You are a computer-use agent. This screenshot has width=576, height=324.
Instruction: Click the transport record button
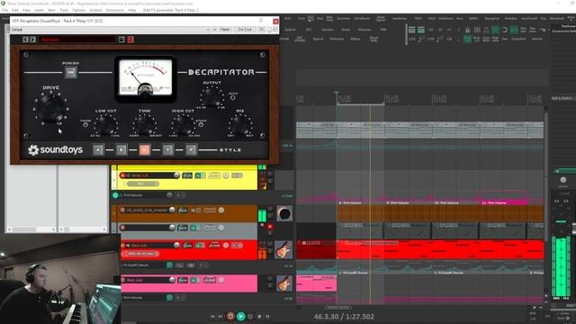[230, 316]
